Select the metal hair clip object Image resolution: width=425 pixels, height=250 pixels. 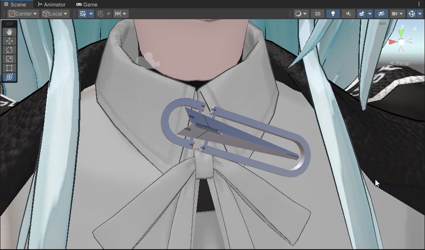235,137
